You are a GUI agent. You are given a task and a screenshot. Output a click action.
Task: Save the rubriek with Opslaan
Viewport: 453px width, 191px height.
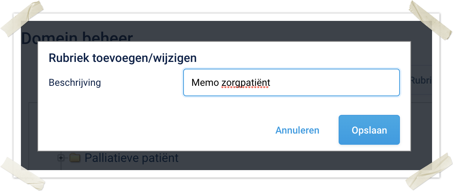pos(369,130)
